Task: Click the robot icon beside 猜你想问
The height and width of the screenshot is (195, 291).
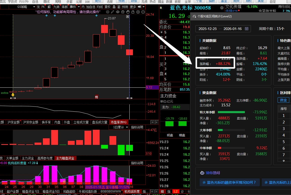Action: (202, 173)
